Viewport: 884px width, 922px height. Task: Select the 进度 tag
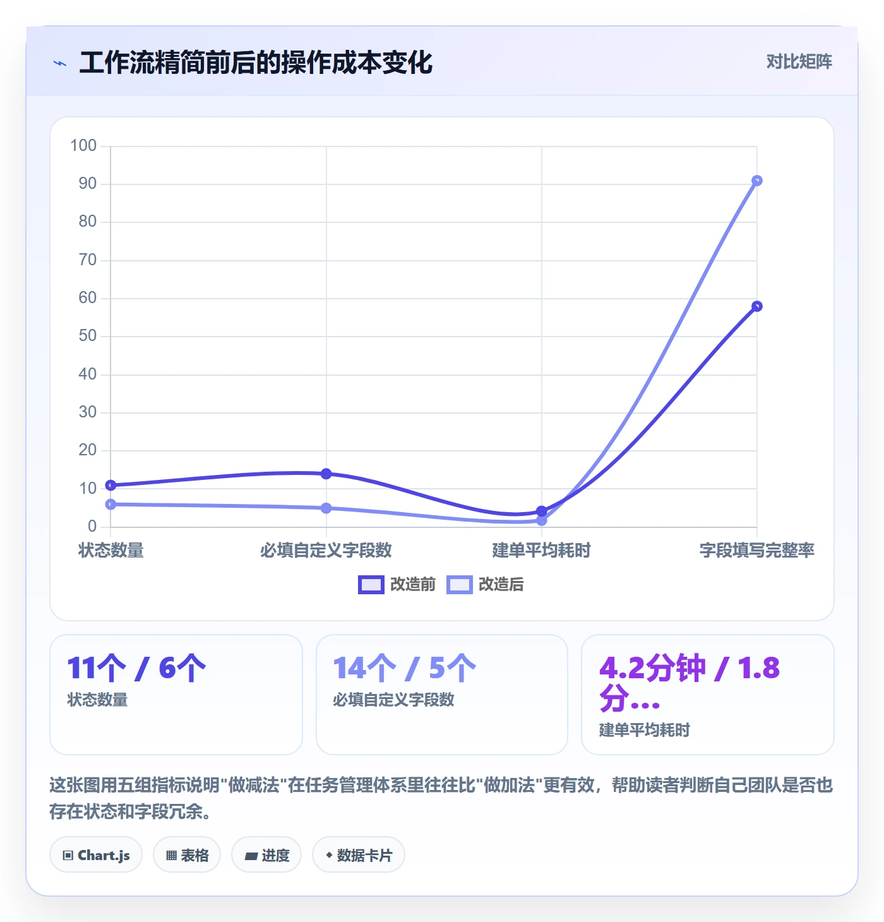pyautogui.click(x=266, y=855)
